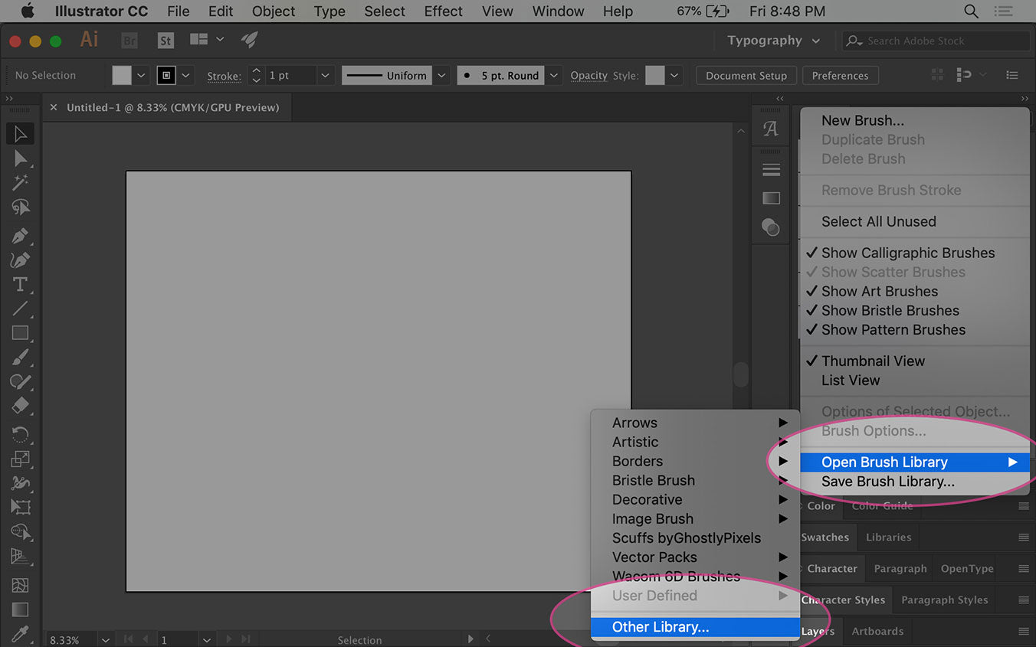Switch to the Artboards tab

[x=877, y=631]
